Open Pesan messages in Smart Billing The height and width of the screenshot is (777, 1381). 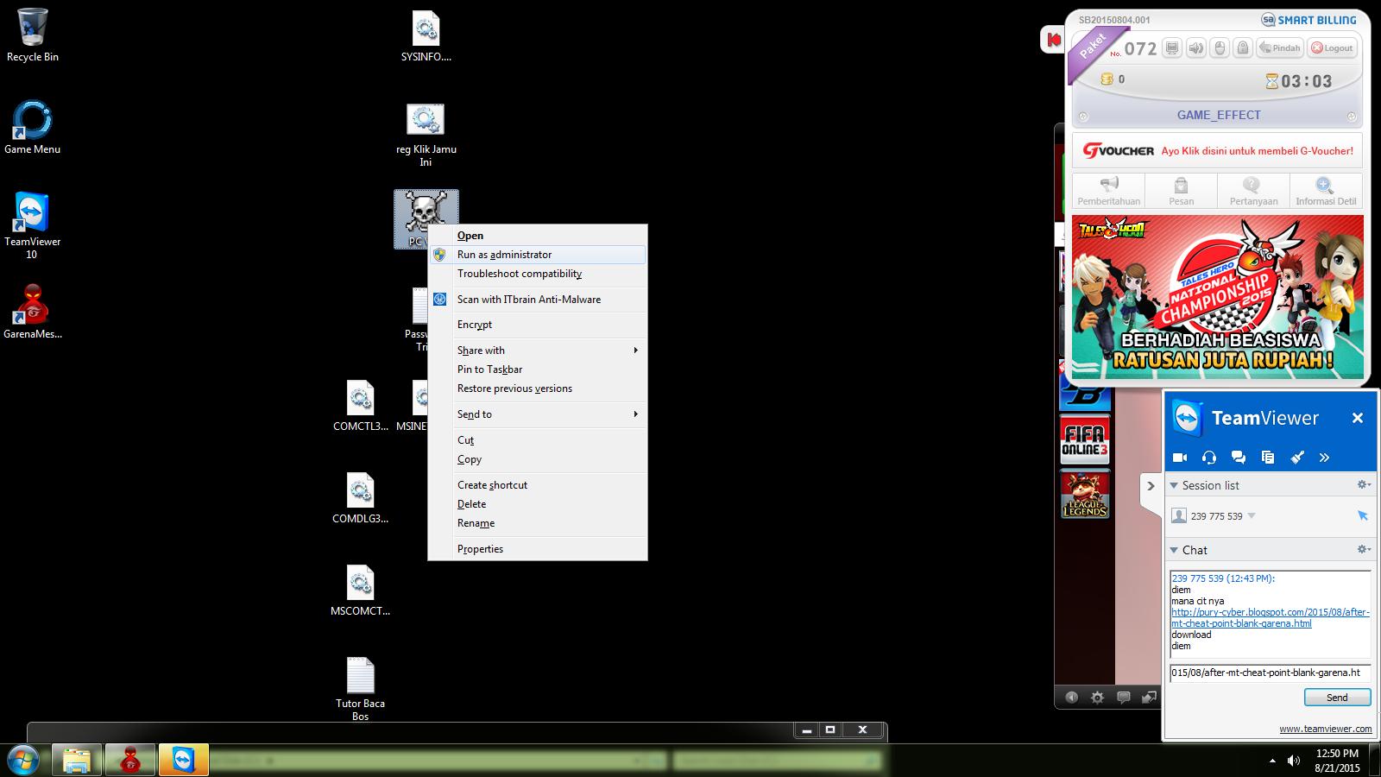(x=1182, y=191)
